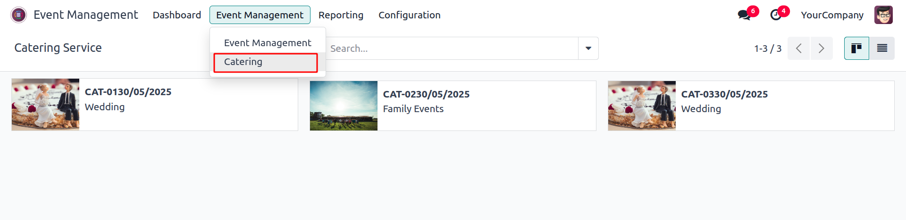Viewport: 906px width, 220px height.
Task: Select Event Management submenu entry
Action: click(268, 43)
